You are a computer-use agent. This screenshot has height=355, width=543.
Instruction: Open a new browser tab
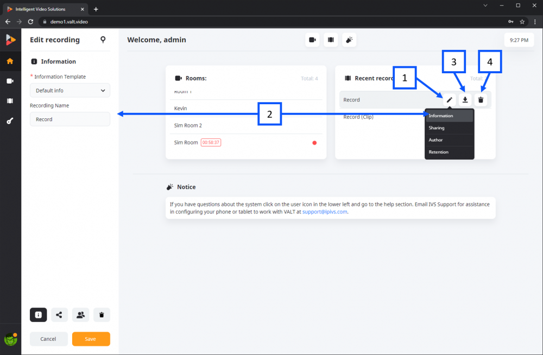click(x=96, y=9)
